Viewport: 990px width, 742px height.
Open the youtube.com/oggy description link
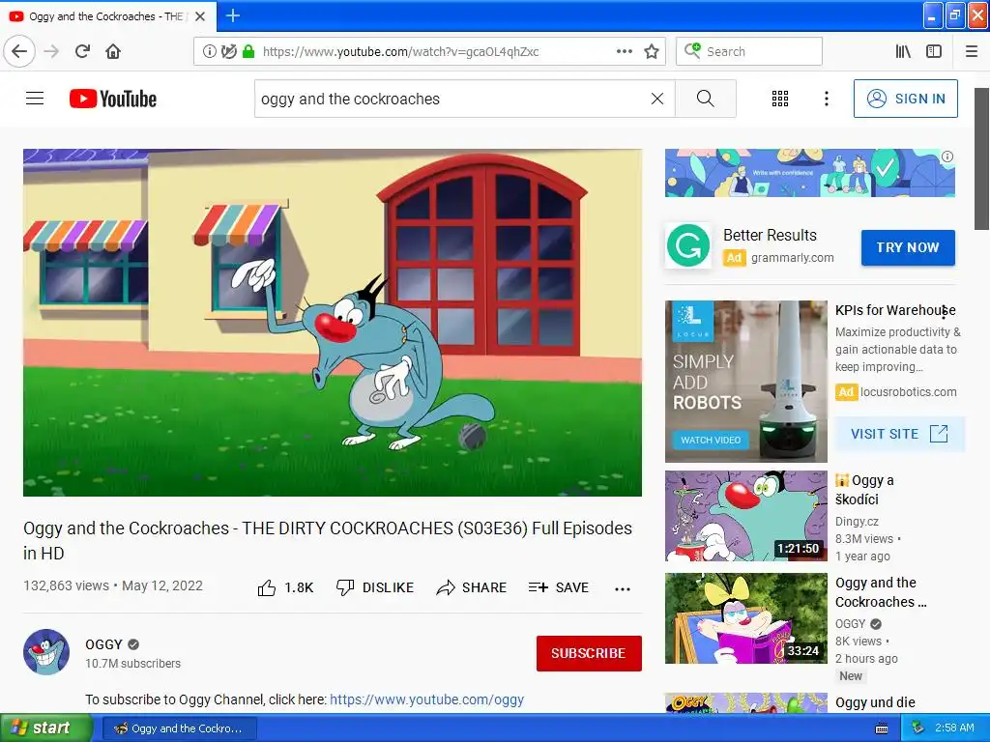[426, 699]
